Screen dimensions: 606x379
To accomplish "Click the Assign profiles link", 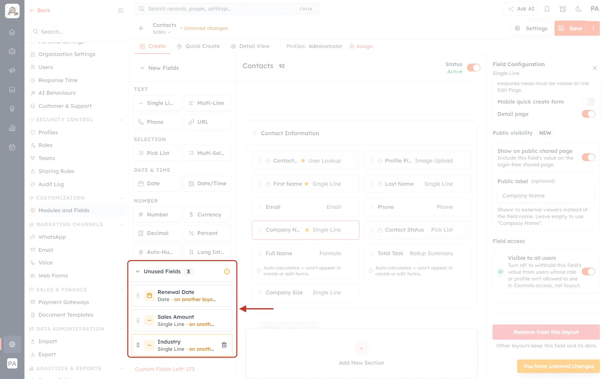I will (x=361, y=46).
